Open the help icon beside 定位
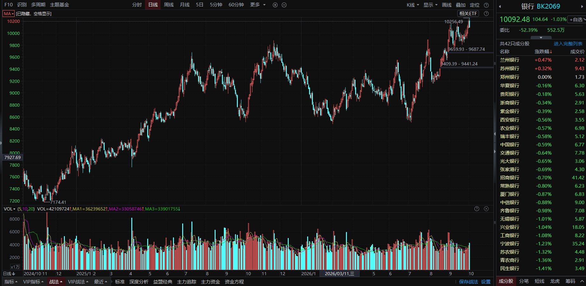Viewport: 586px width, 286px height. click(486, 5)
